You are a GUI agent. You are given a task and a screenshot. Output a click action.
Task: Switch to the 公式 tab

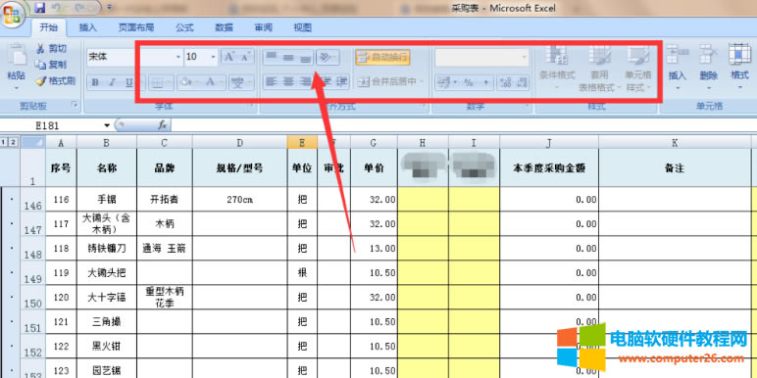coord(184,27)
